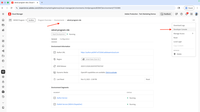Switch to the Configuration tab
This screenshot has height=112, width=200.
tap(65, 39)
